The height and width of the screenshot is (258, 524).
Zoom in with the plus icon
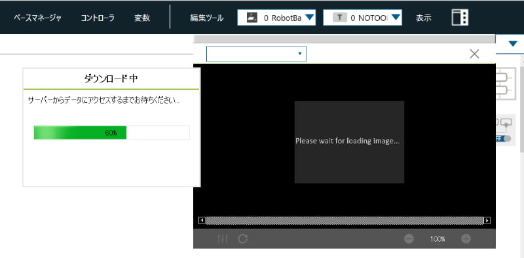pos(466,239)
